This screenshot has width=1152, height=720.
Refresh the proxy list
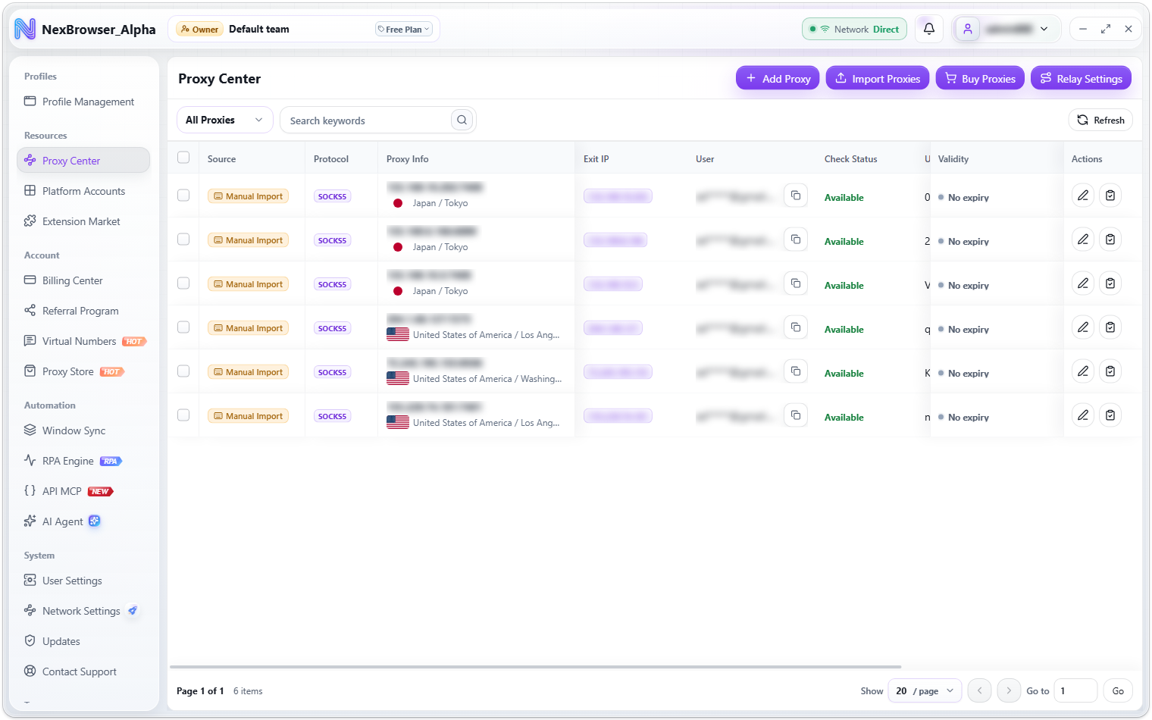click(x=1100, y=120)
